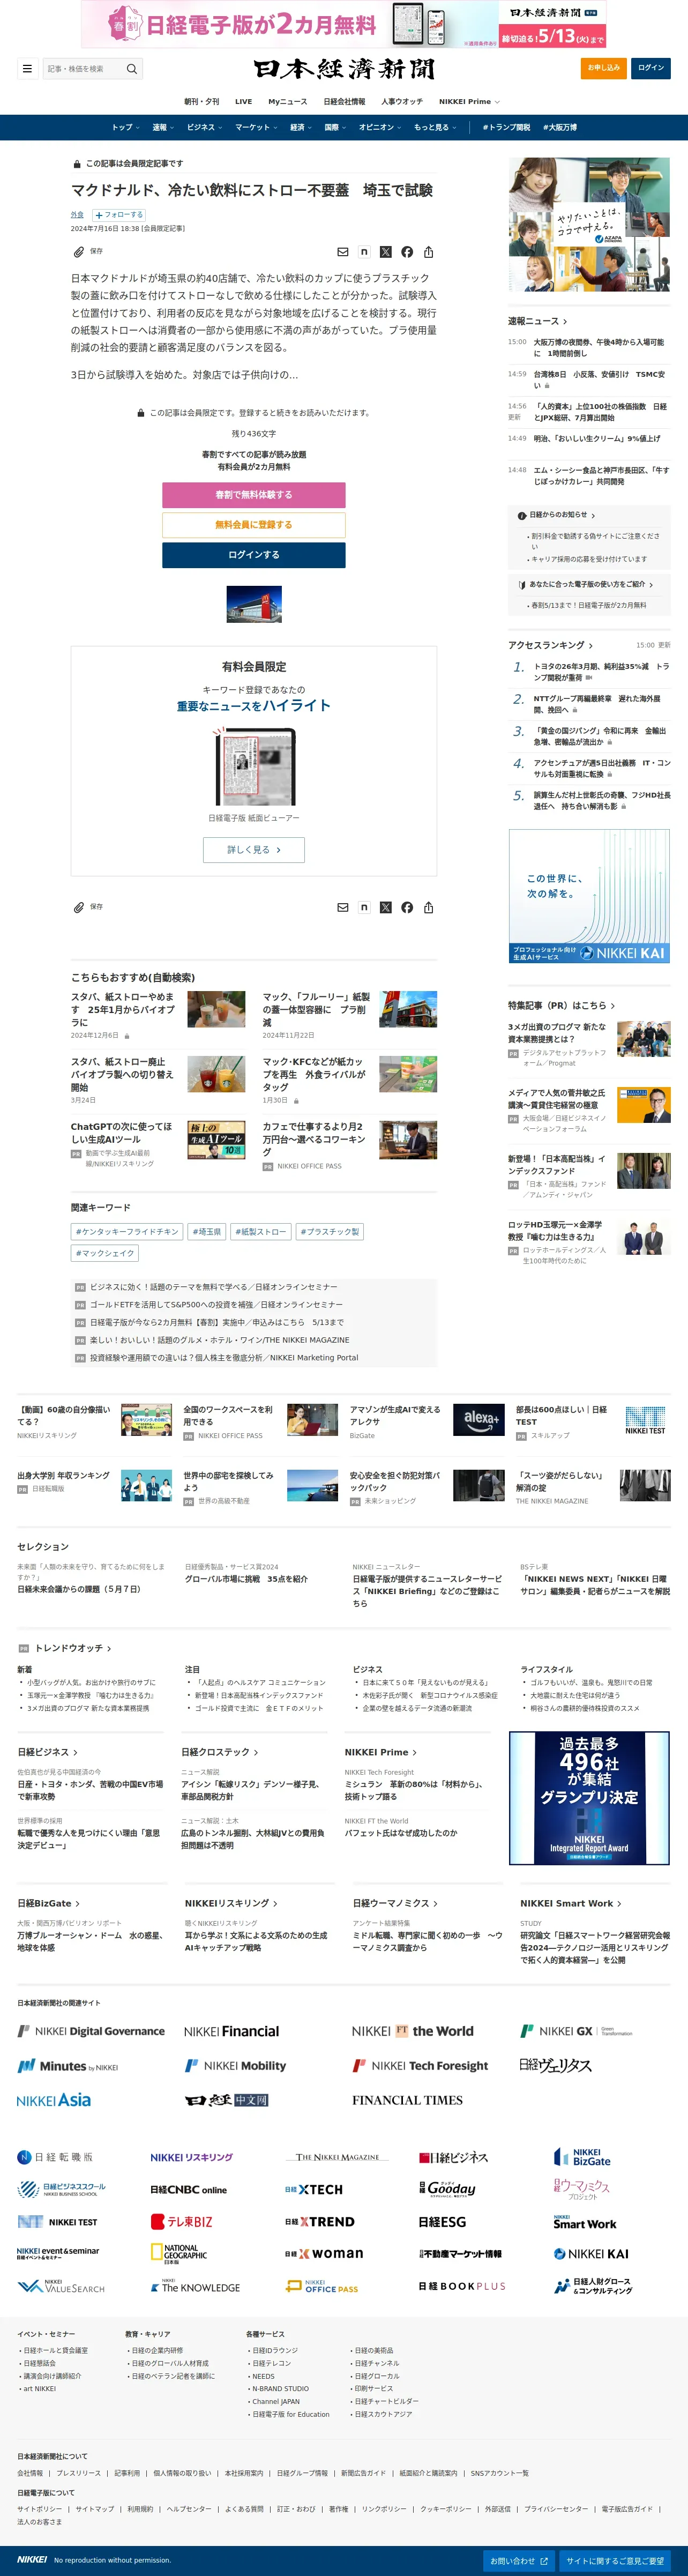688x2576 pixels.
Task: Click ログインする button
Action: (254, 555)
